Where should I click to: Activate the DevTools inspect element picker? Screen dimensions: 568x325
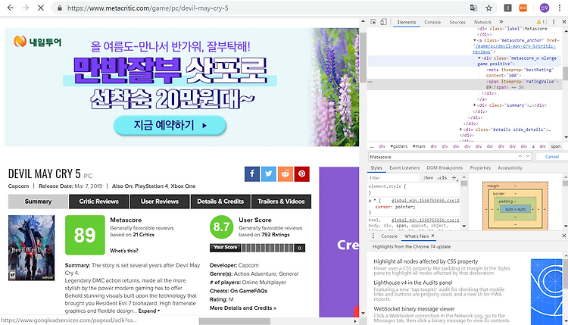pyautogui.click(x=373, y=22)
